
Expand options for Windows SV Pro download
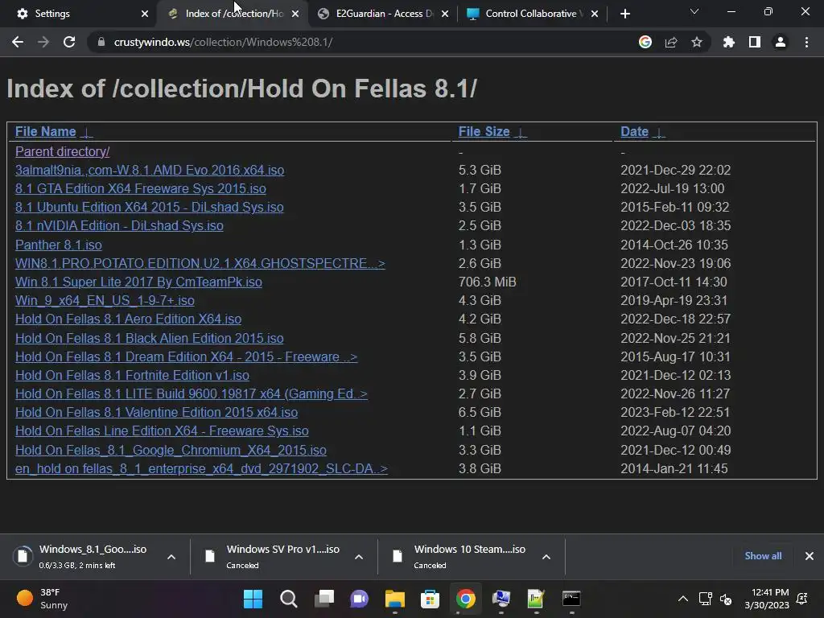pos(359,557)
